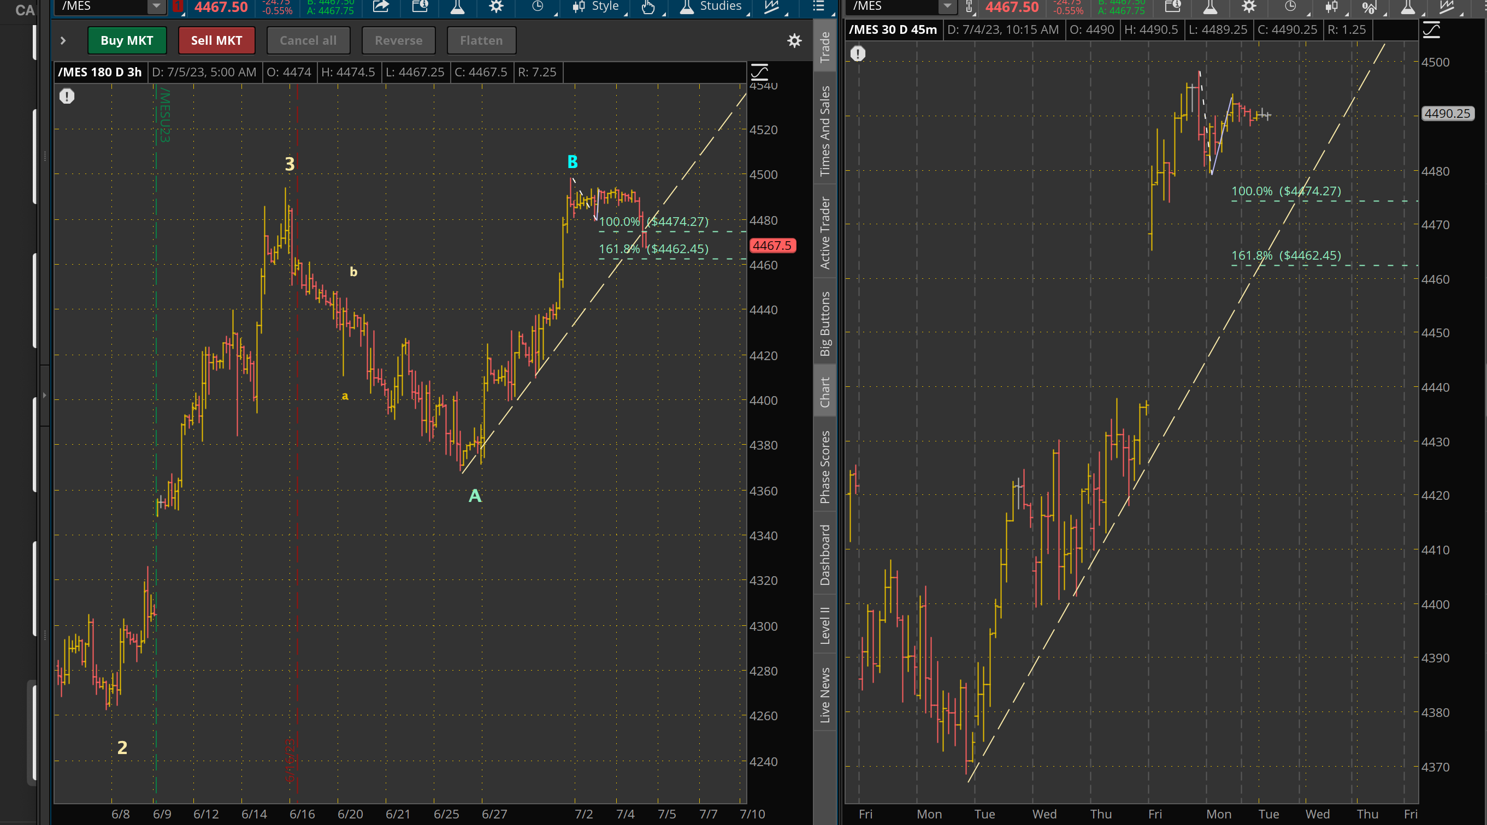Viewport: 1487px width, 825px height.
Task: Click the /MES 30 D 45m chart label
Action: click(893, 29)
